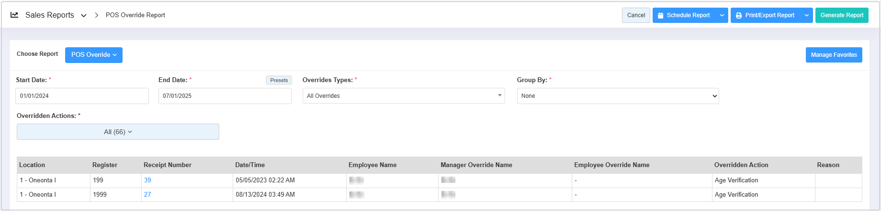
Task: Expand the Print/Export Report options arrow
Action: point(807,15)
